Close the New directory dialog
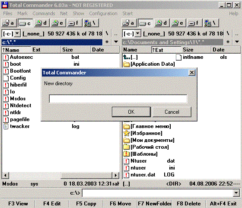Image resolution: width=242 pixels, height=208 pixels. [x=192, y=72]
